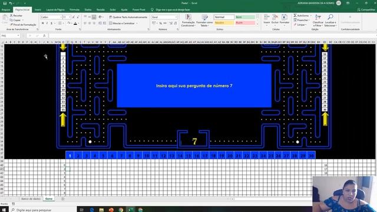Image resolution: width=377 pixels, height=212 pixels.
Task: Apply the red Ruim cell style
Action: [x=245, y=22]
